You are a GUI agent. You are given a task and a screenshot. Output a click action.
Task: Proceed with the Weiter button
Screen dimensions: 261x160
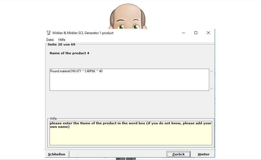203,154
